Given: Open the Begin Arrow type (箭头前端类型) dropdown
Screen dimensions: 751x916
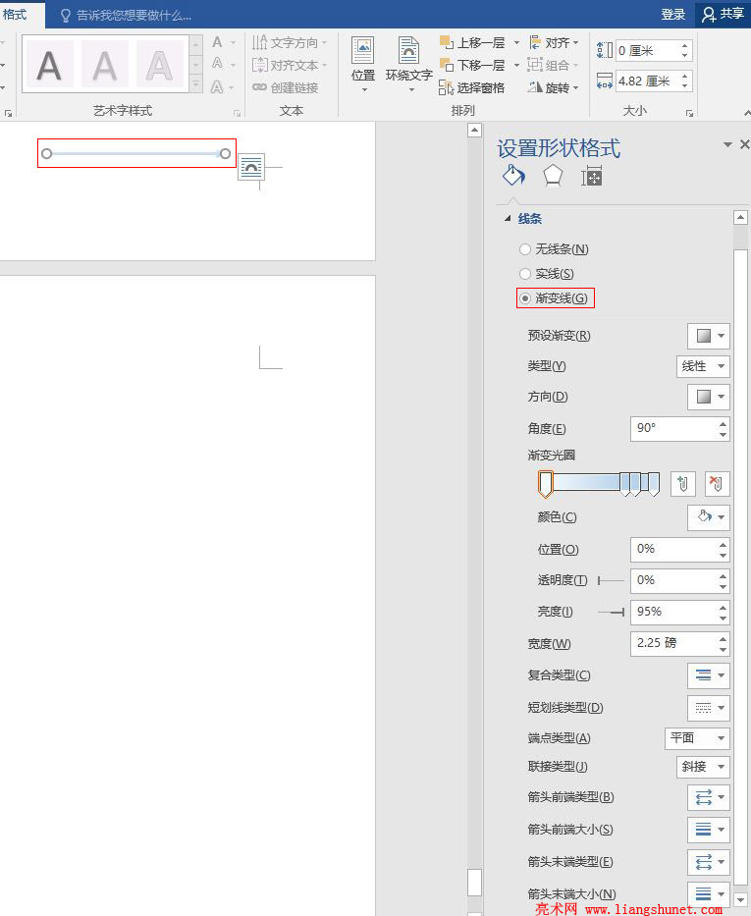Looking at the screenshot, I should pos(709,797).
